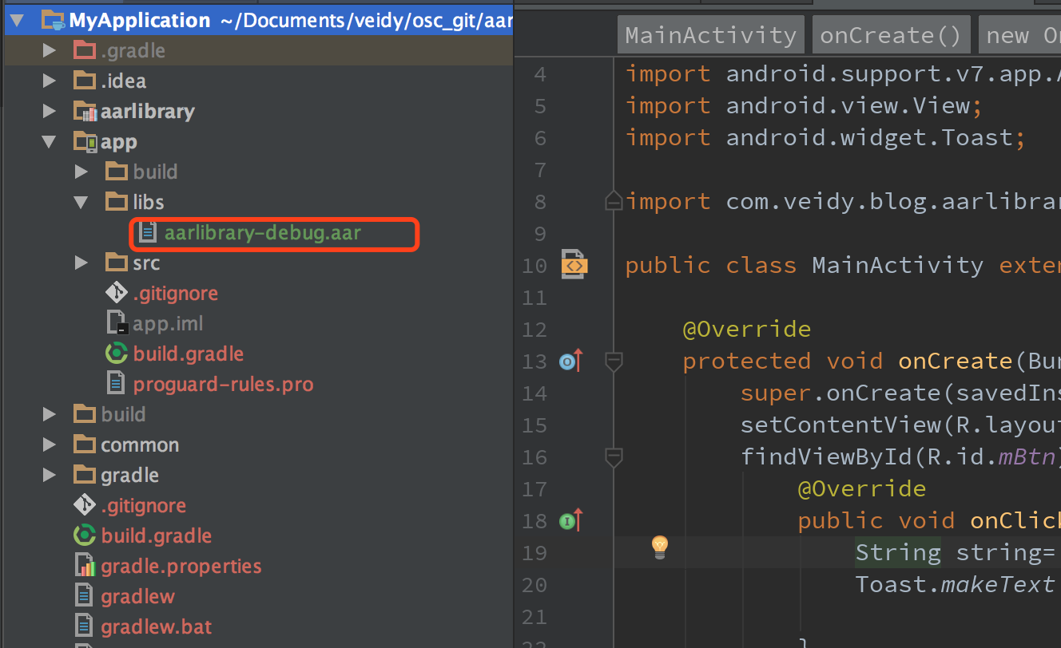Select the app module name
Viewport: 1061px width, 648px height.
point(119,143)
